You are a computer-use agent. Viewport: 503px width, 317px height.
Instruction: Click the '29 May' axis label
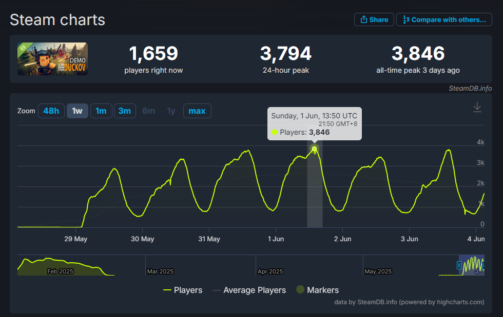click(76, 239)
